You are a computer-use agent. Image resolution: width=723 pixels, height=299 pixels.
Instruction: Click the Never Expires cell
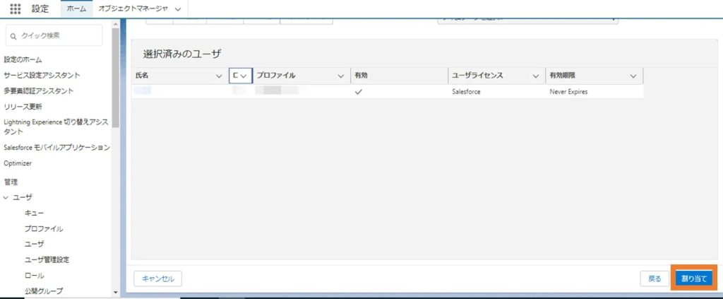568,92
